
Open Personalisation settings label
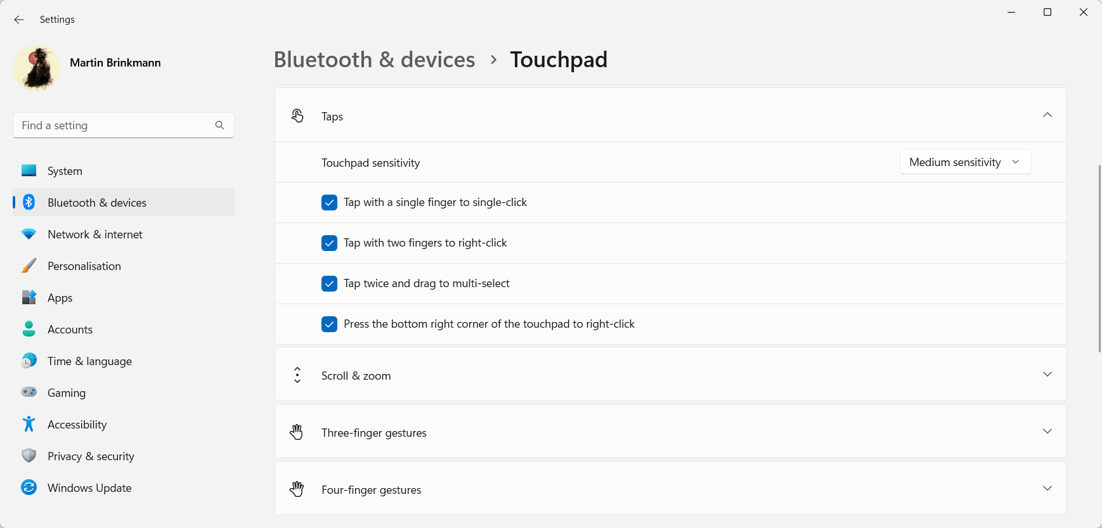(x=84, y=266)
